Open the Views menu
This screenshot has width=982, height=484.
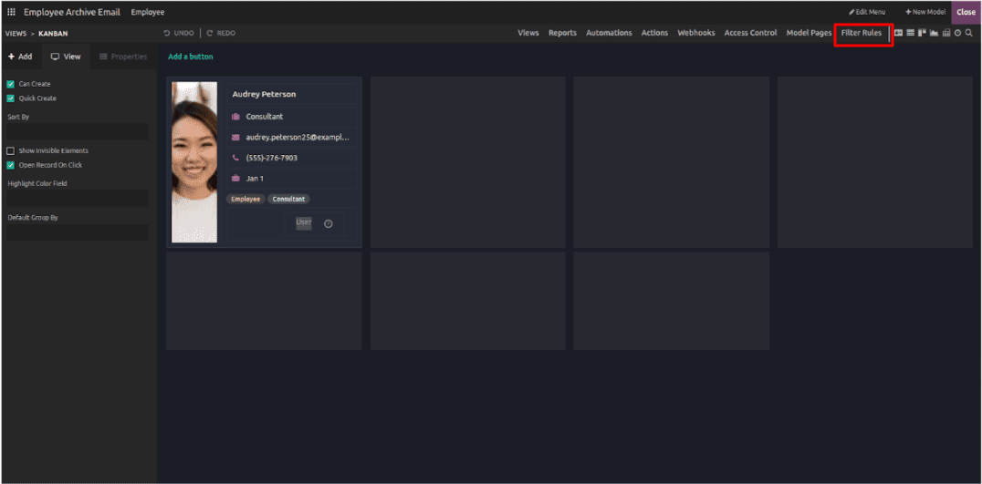(x=528, y=33)
